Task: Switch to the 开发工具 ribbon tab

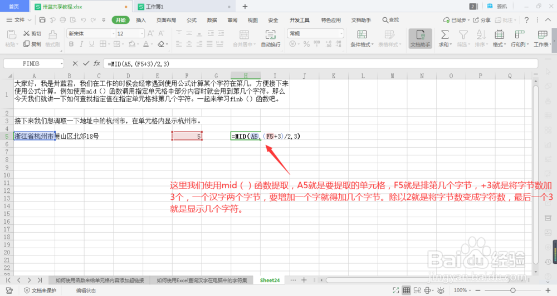Action: coord(300,20)
